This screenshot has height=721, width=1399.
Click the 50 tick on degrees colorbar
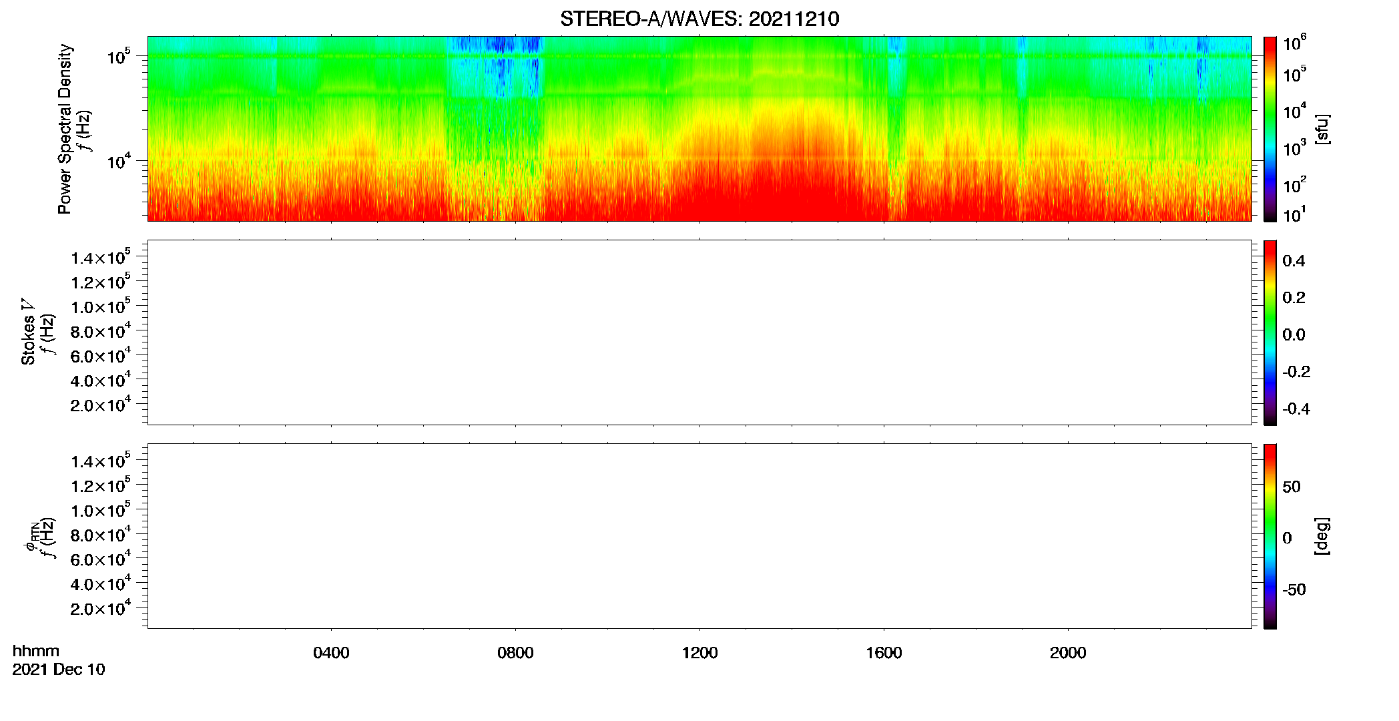[1292, 487]
